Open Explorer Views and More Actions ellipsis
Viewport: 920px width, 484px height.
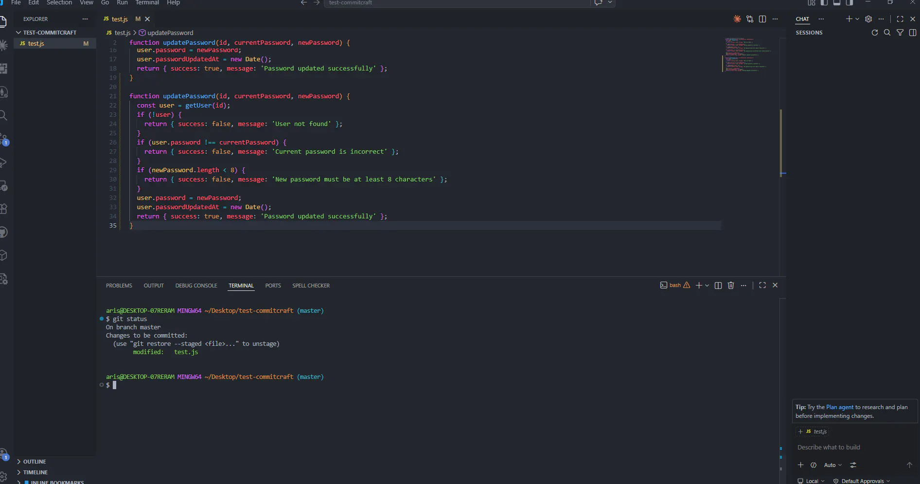click(85, 19)
